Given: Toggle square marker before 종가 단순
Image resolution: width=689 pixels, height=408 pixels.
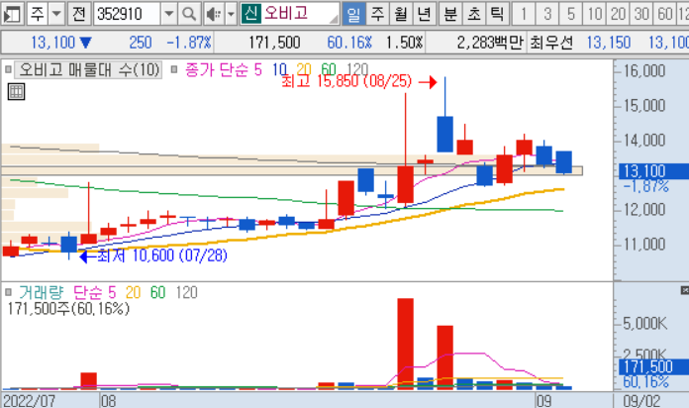Looking at the screenshot, I should [174, 69].
